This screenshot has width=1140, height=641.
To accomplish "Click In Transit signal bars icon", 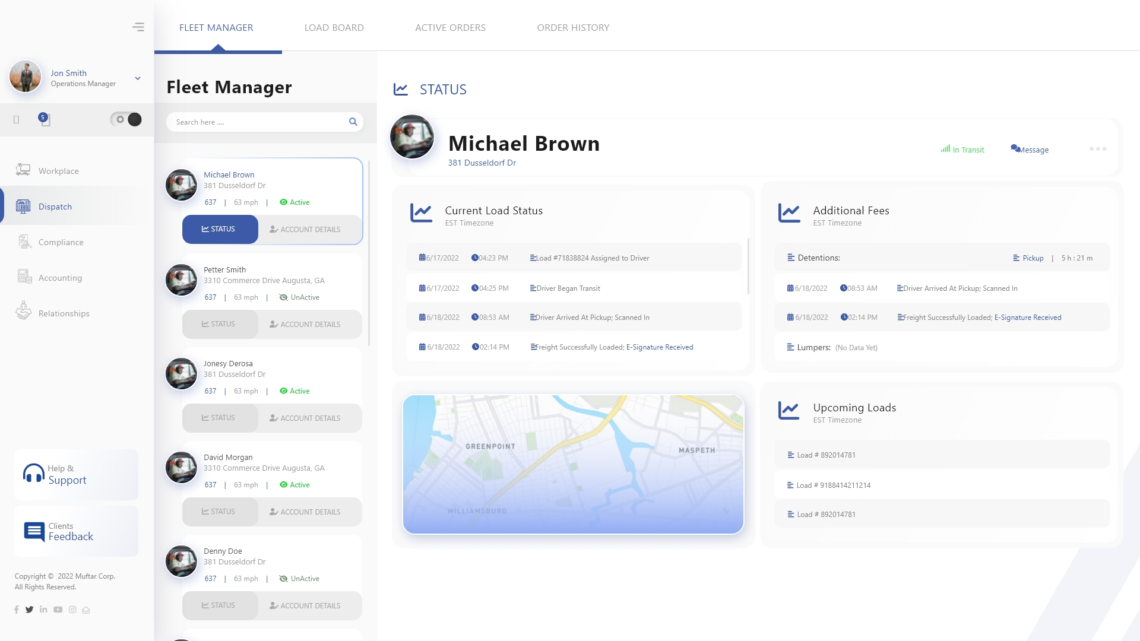I will [x=945, y=149].
